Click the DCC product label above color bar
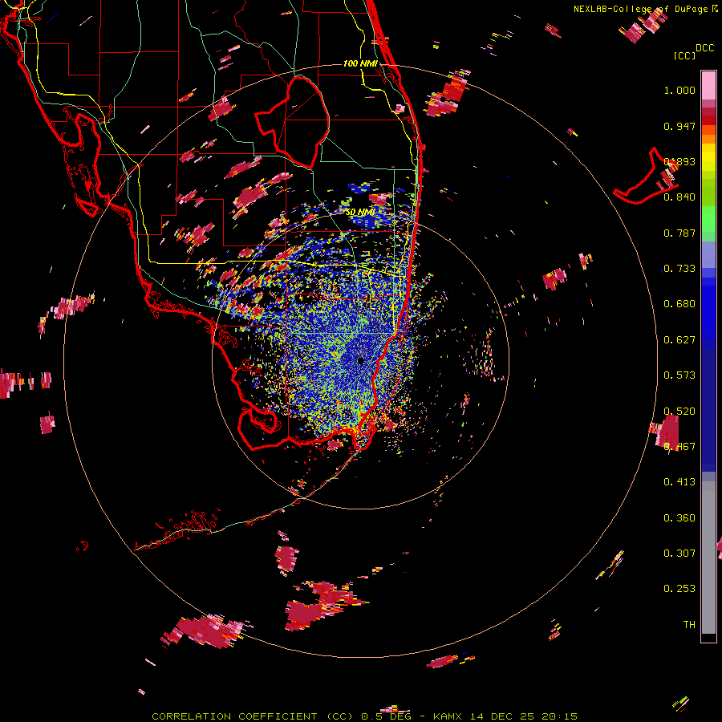The width and height of the screenshot is (722, 722). 704,48
